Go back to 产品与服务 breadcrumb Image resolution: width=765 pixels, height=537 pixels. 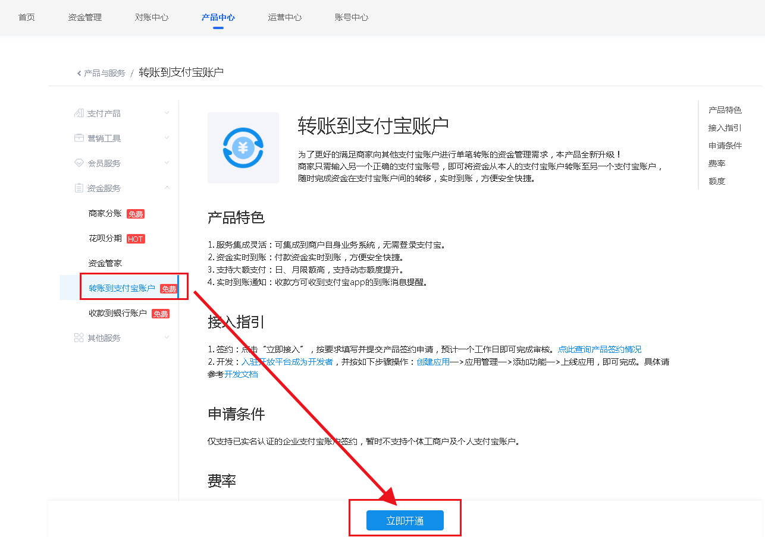click(x=105, y=73)
